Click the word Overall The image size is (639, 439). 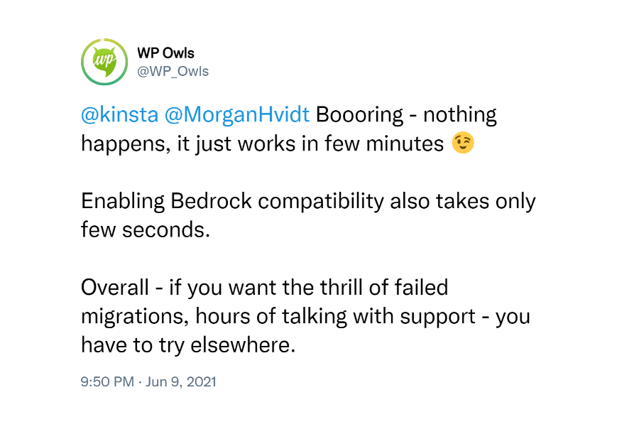click(x=115, y=288)
